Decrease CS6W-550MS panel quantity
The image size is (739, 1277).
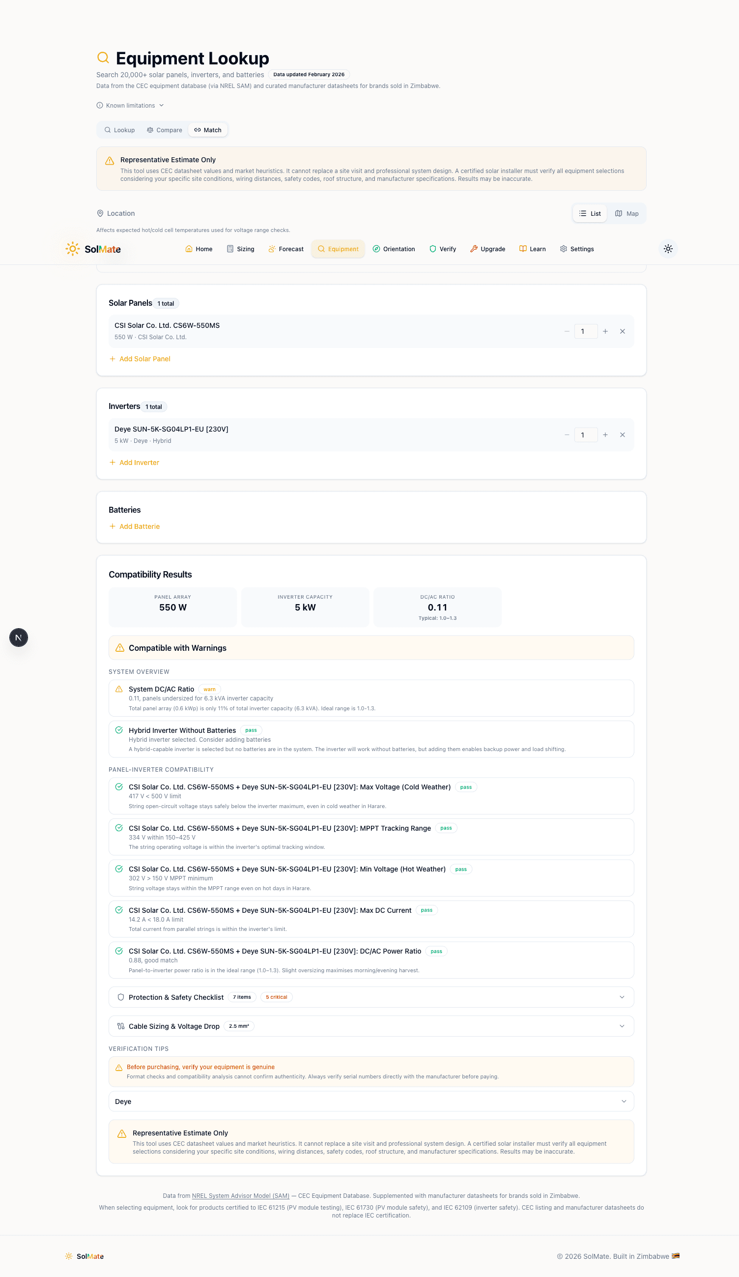567,331
